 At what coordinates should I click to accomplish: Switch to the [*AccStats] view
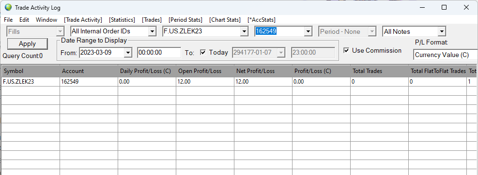262,20
